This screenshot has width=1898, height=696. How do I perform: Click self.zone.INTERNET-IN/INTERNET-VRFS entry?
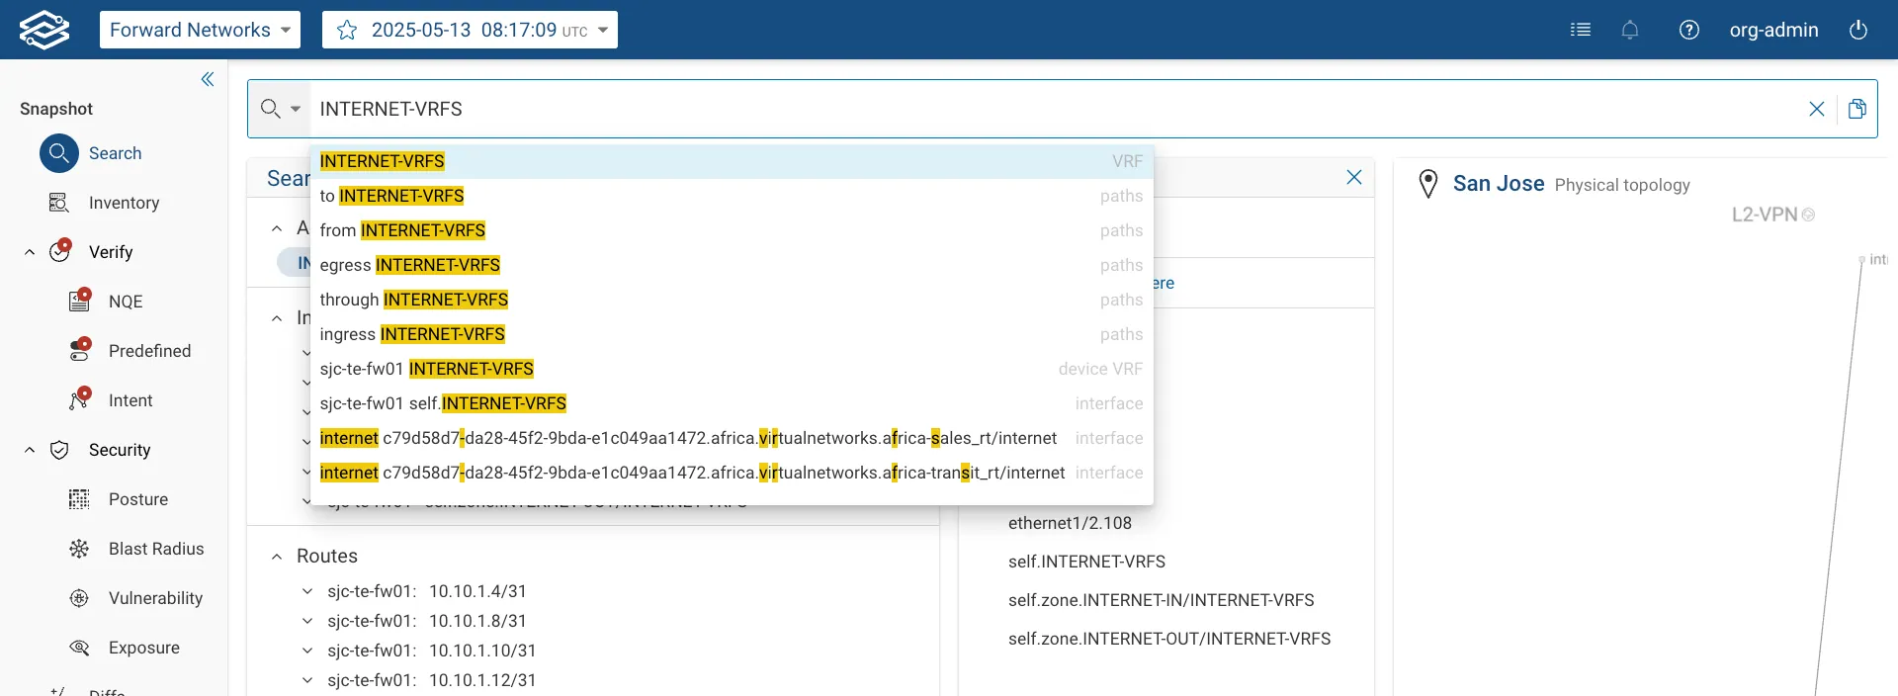1161,600
